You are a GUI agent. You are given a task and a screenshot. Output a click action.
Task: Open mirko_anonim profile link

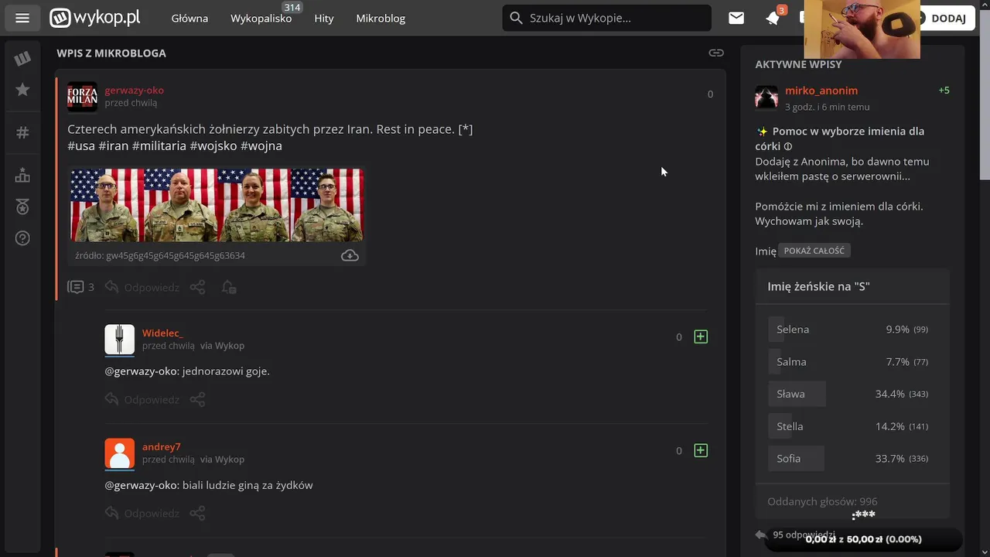(821, 91)
